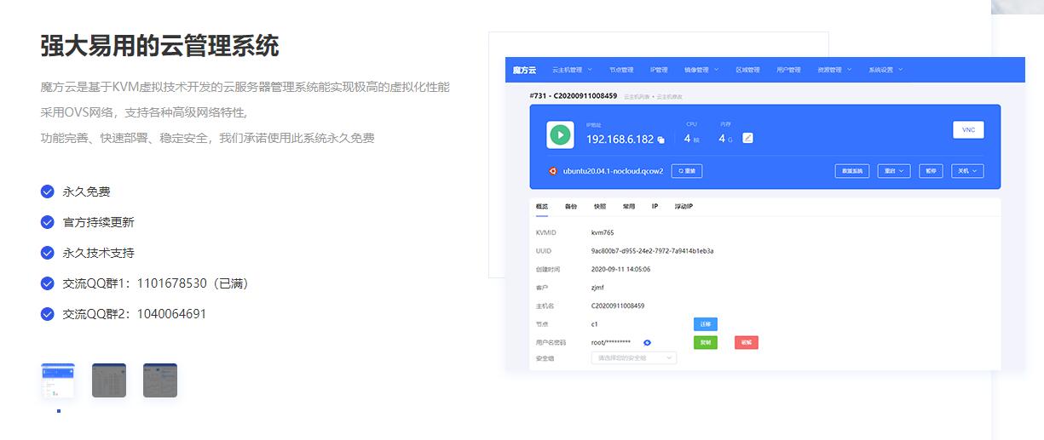Image resolution: width=1044 pixels, height=440 pixels.
Task: Switch to the 浮动IP tab
Action: tap(684, 206)
